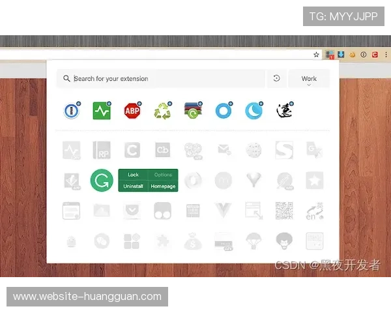The image size is (391, 313).
Task: Click the blue crescent moon extension icon
Action: point(253,111)
